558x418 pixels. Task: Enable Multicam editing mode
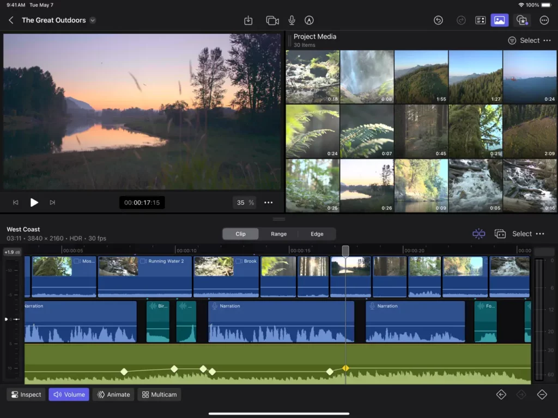(x=159, y=394)
